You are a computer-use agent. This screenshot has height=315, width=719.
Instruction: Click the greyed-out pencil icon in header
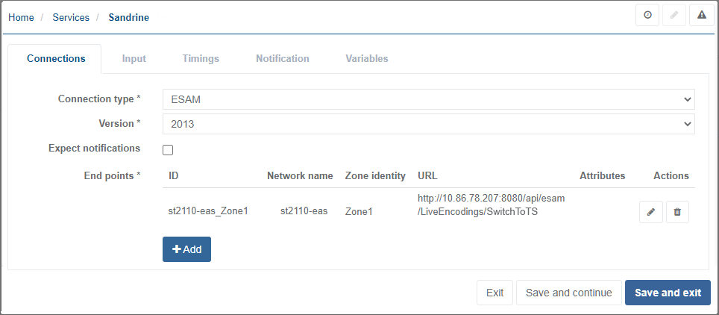click(x=674, y=16)
